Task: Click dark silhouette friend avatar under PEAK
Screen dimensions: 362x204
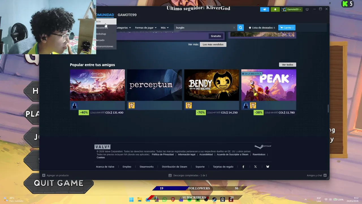Action: point(246,105)
